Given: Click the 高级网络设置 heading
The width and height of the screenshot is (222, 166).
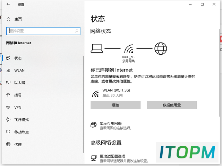Looking at the screenshot, I should [106, 142].
